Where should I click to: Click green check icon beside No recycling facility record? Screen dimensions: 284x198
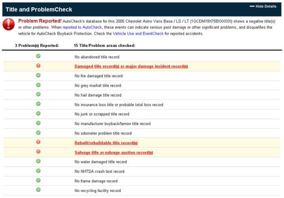coord(38,190)
